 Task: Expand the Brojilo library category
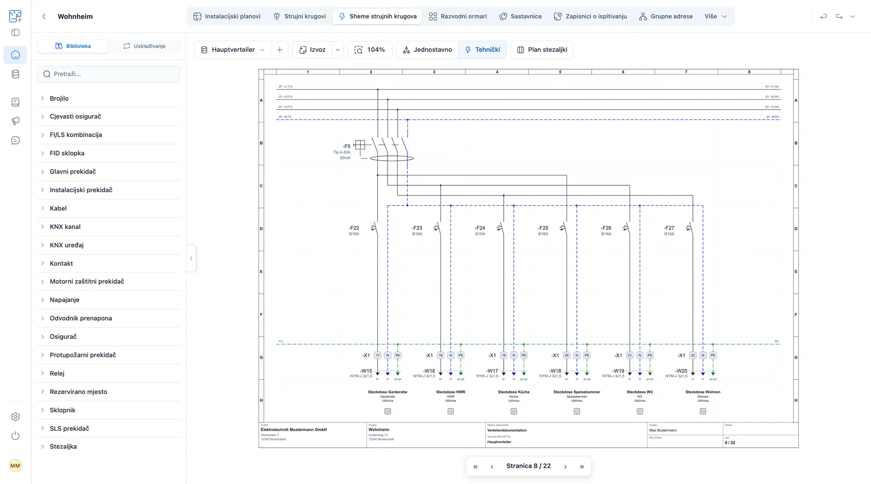pyautogui.click(x=108, y=98)
